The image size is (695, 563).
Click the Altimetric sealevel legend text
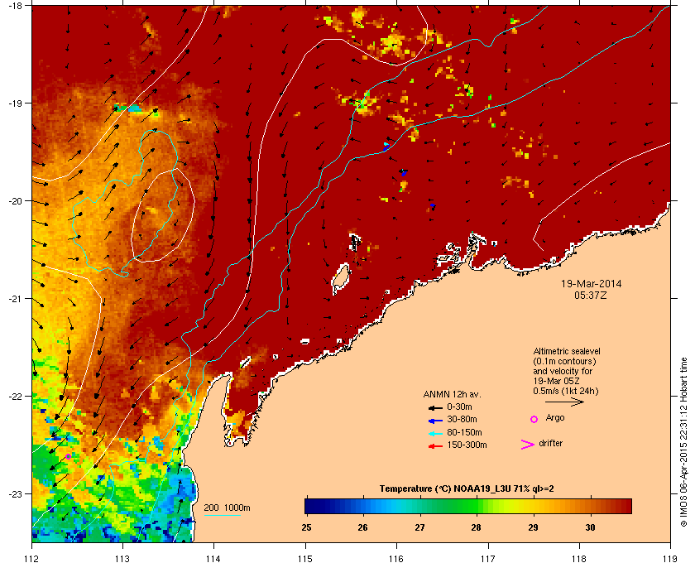click(567, 351)
